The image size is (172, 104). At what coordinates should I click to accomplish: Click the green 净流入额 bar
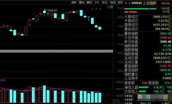click(x=144, y=87)
